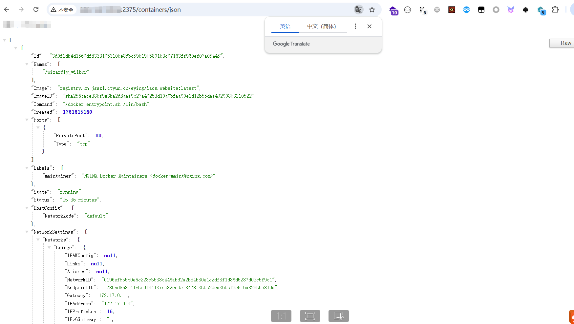Collapse the NetworkSettings object

pos(27,232)
